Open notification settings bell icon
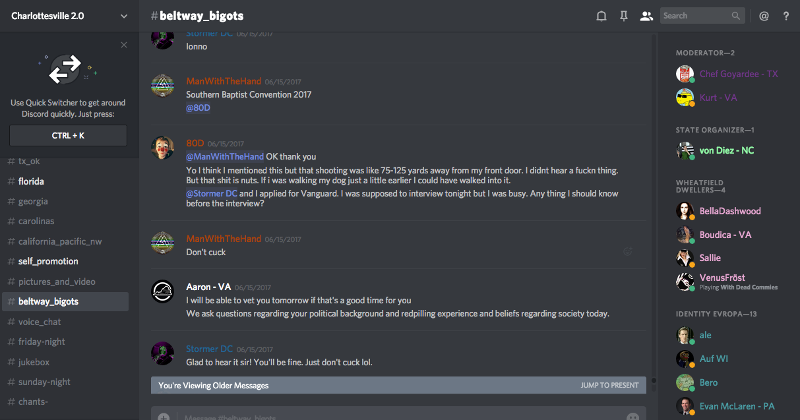The image size is (800, 420). [x=601, y=16]
